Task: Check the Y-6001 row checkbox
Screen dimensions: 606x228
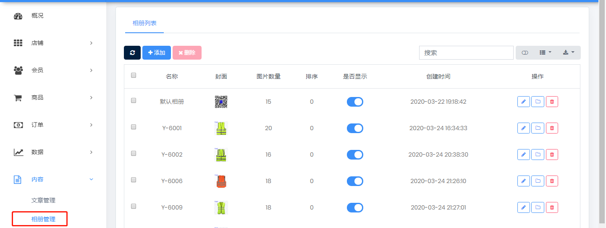Action: (x=134, y=127)
